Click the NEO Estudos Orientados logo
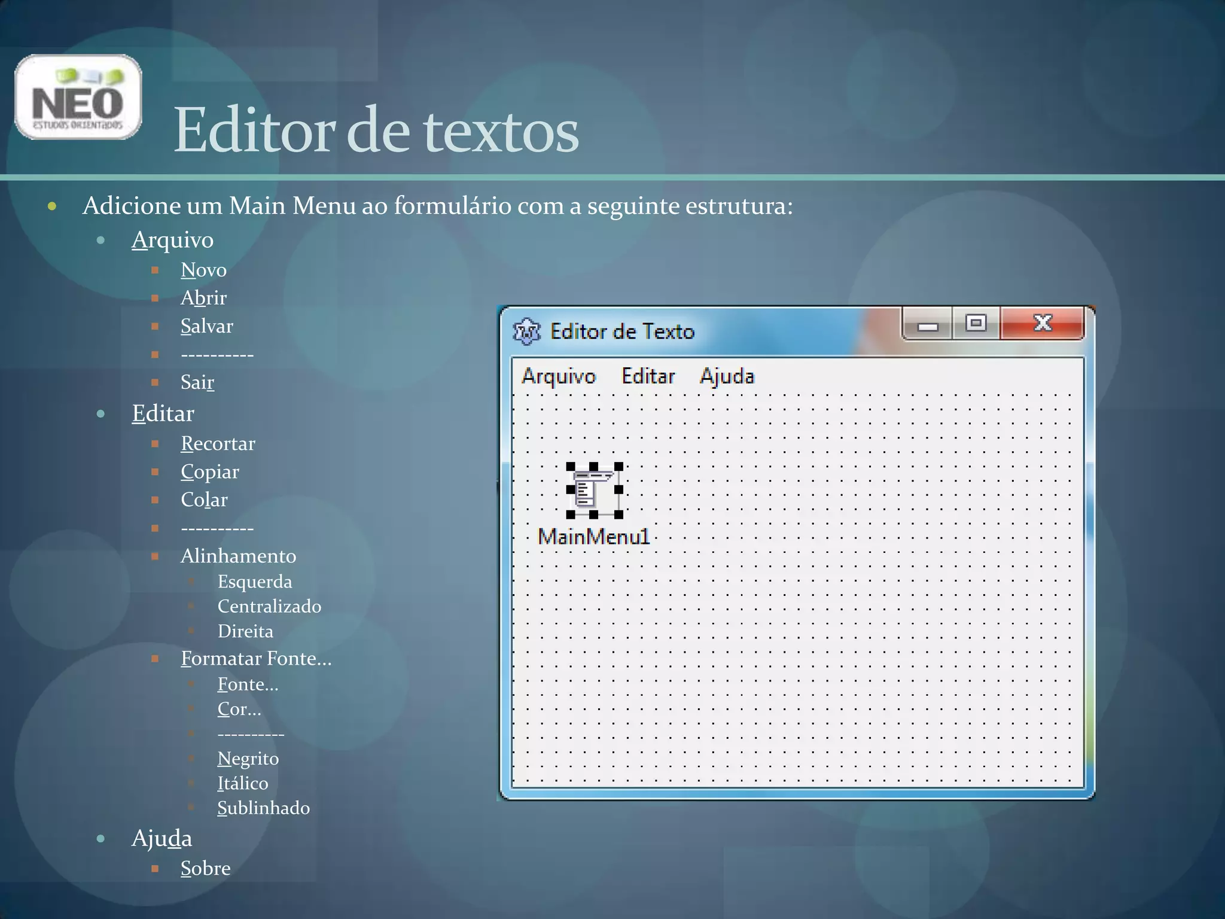 coord(78,97)
